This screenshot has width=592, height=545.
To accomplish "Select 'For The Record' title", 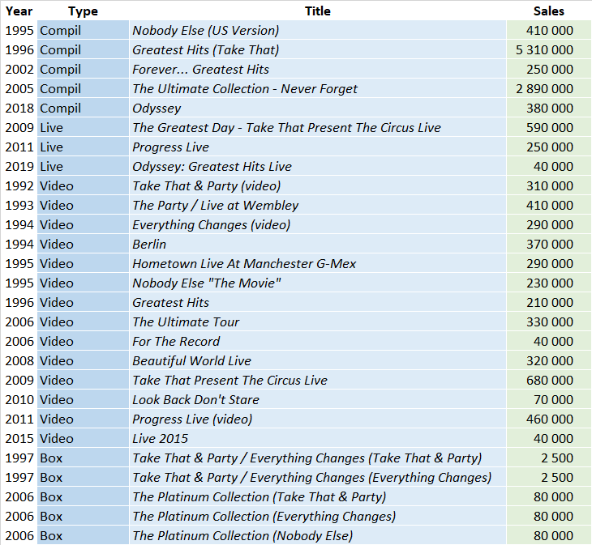I will 176,342.
